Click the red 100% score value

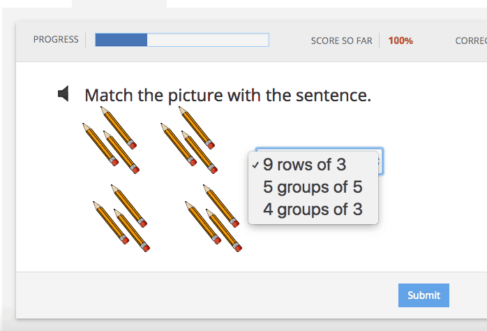(x=400, y=41)
